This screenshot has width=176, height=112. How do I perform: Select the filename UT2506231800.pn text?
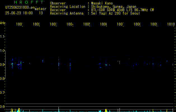click(x=20, y=8)
